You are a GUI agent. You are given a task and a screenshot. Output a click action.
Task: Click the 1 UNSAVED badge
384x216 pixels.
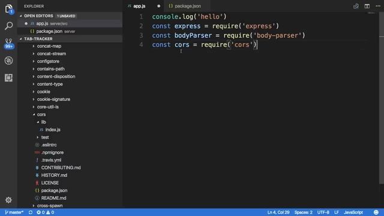(66, 16)
